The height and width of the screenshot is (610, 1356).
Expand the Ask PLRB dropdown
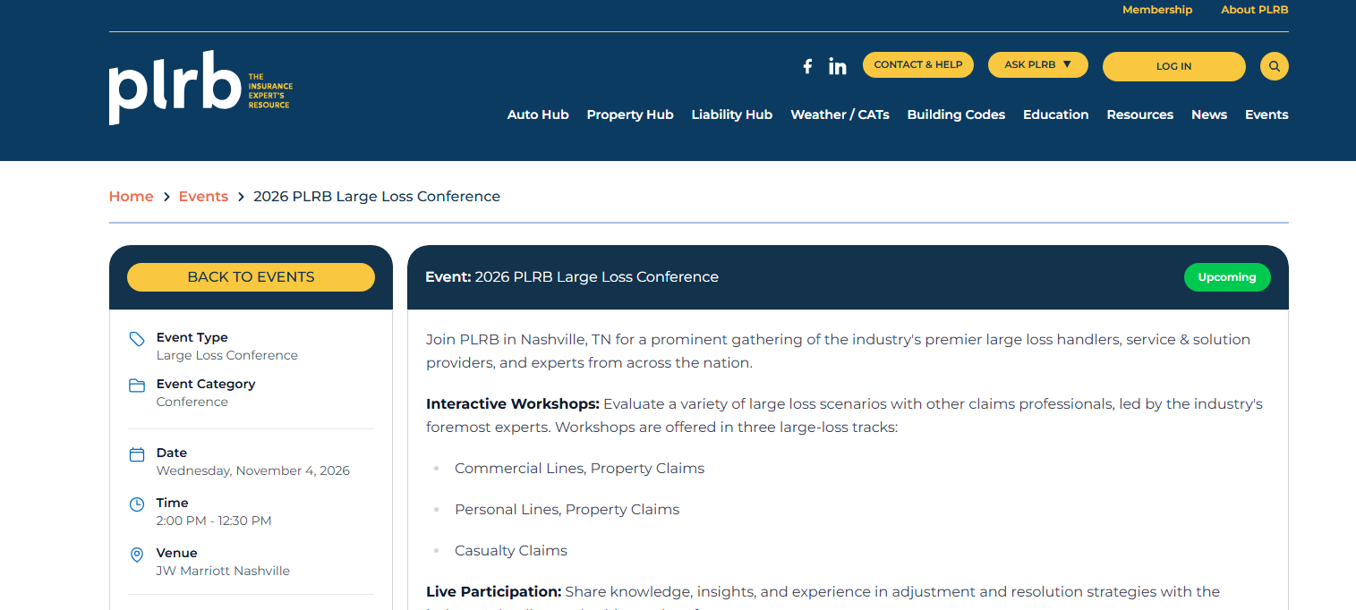pyautogui.click(x=1038, y=64)
